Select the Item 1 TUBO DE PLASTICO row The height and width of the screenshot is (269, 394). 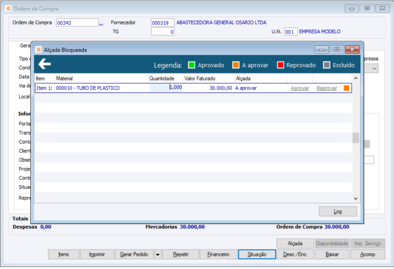coord(193,88)
